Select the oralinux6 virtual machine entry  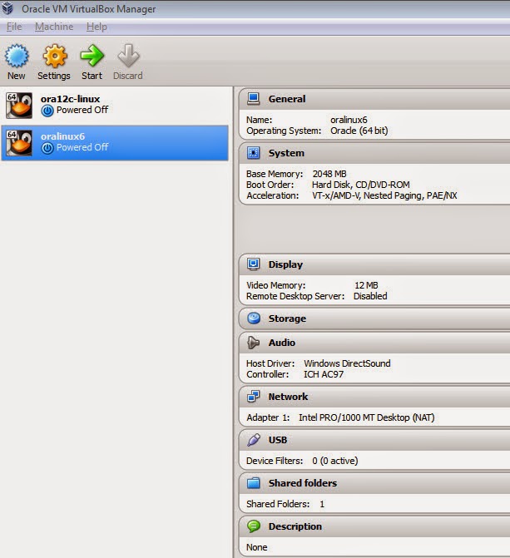(115, 143)
